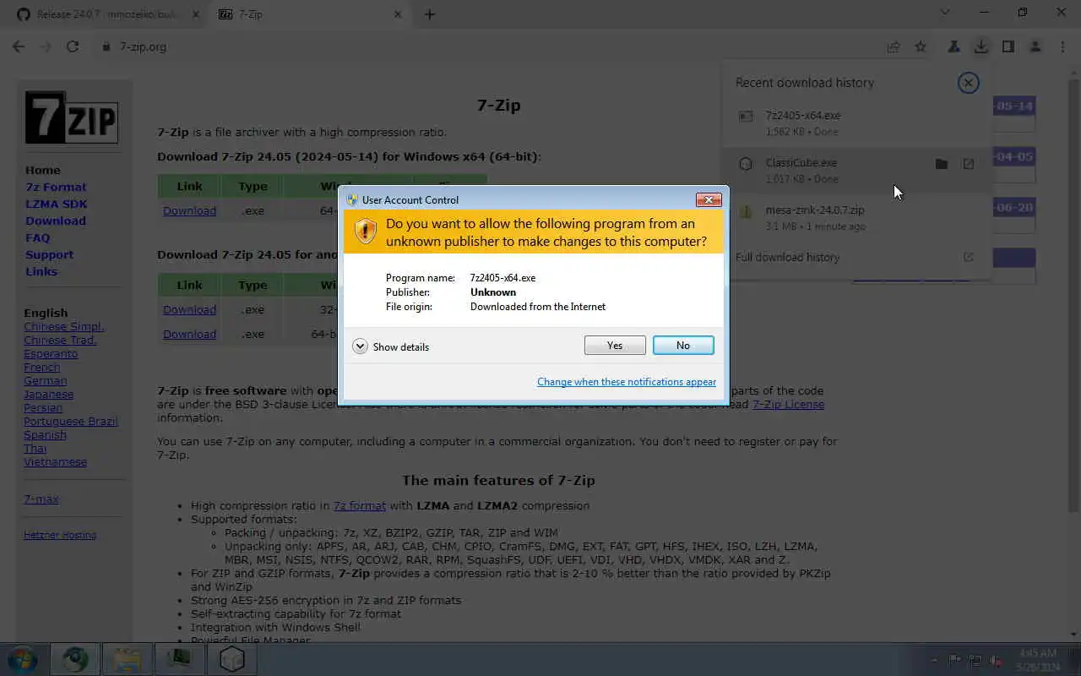This screenshot has height=676, width=1081.
Task: Select French language link
Action: point(42,367)
